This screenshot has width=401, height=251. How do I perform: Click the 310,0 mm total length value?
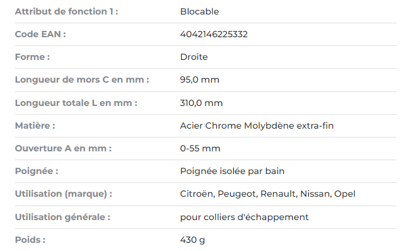201,103
